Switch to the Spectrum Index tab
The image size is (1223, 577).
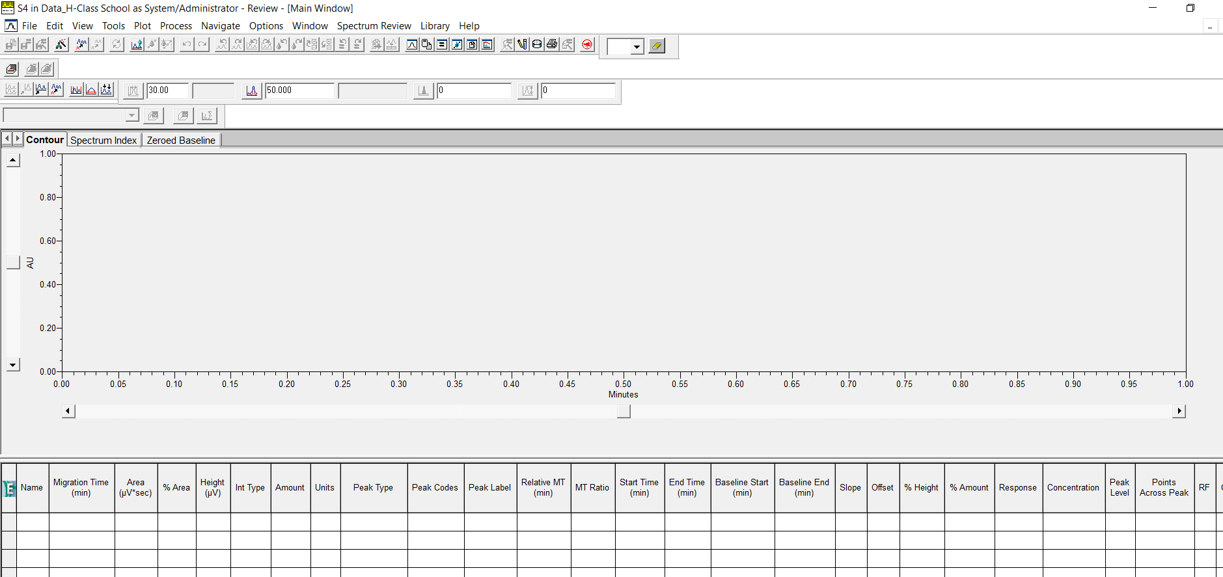(103, 140)
